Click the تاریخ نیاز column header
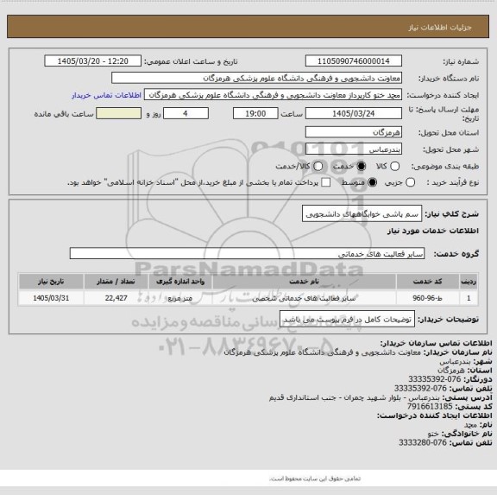This screenshot has width=497, height=495. (51, 282)
